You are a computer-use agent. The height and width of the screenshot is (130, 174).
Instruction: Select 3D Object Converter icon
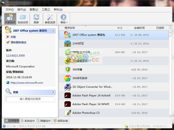click(68, 87)
